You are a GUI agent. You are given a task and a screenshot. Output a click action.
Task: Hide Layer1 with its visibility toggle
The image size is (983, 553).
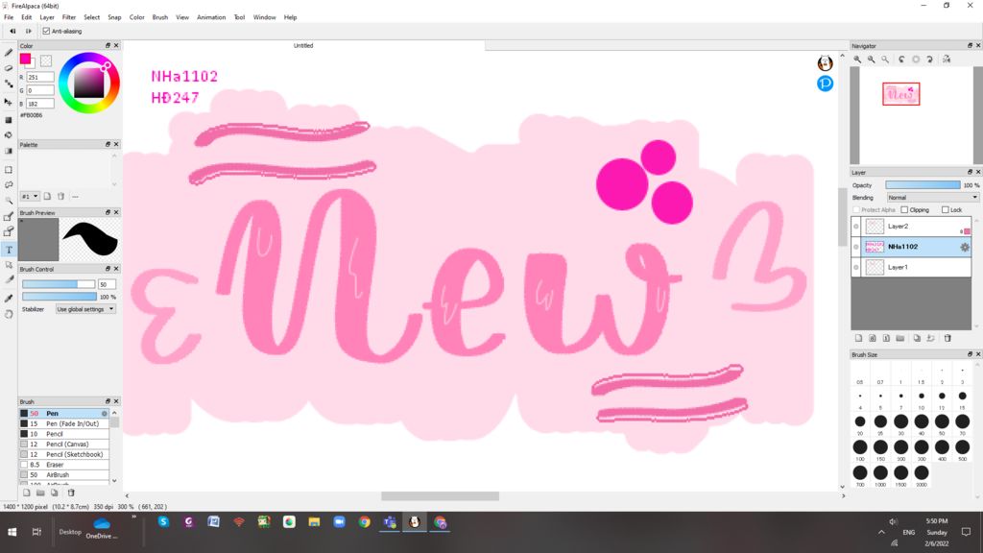(x=856, y=267)
